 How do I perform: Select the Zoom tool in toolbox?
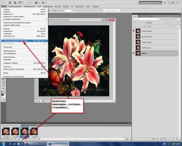coord(3,88)
